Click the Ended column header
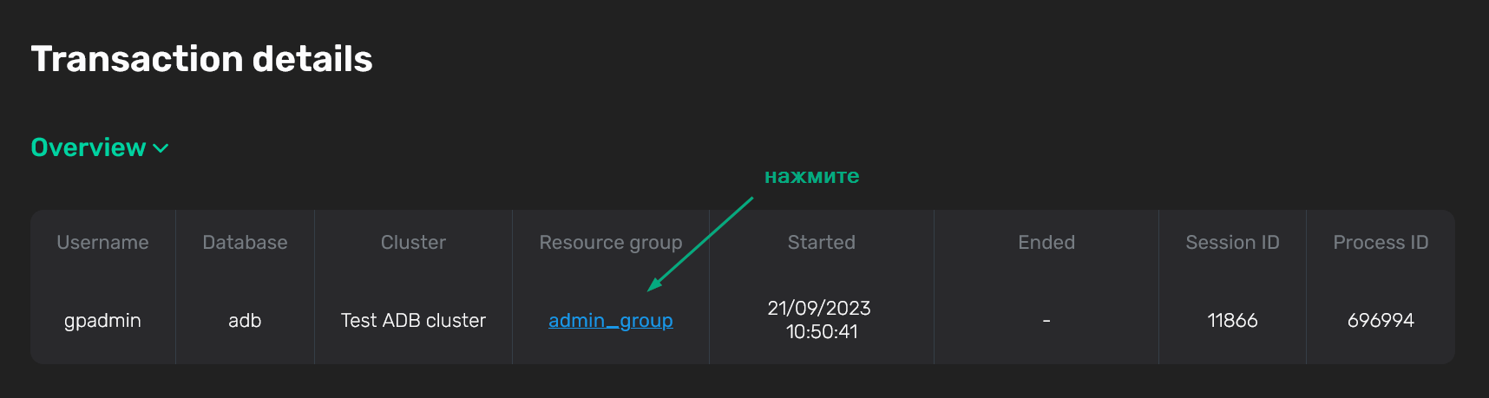 [1046, 243]
